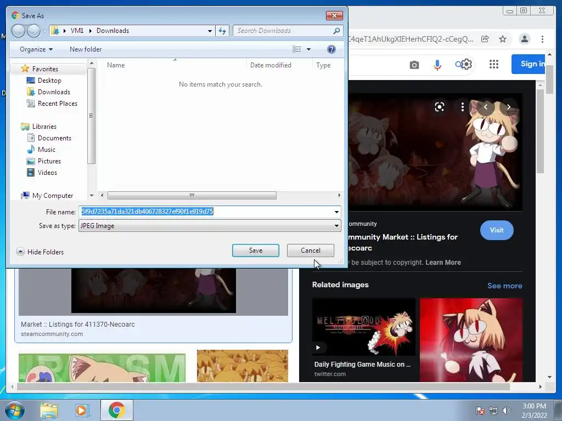Open the Windows Start menu
562x421 pixels.
click(x=14, y=410)
